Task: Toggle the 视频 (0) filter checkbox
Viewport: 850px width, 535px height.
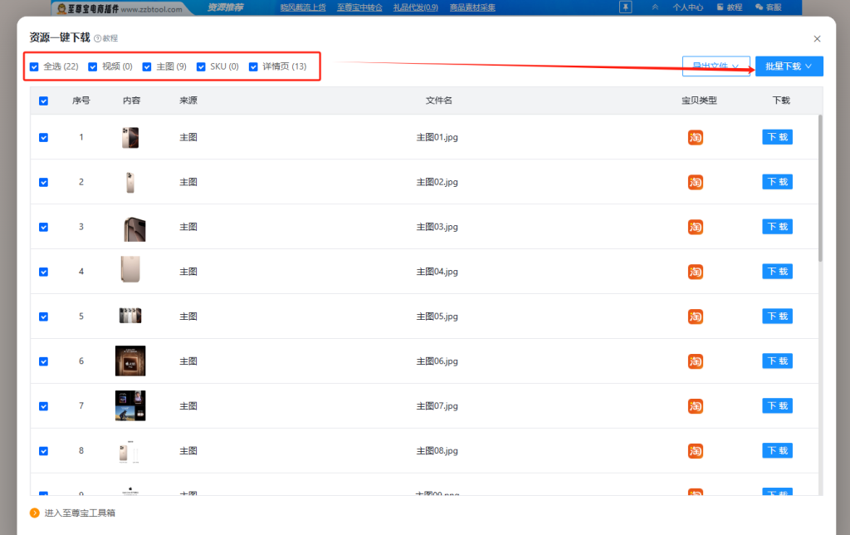Action: pos(92,66)
